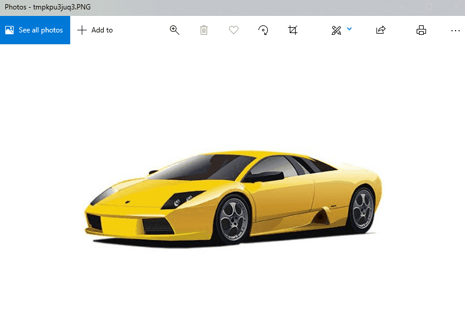Click the Add to button
465x334 pixels.
(95, 30)
